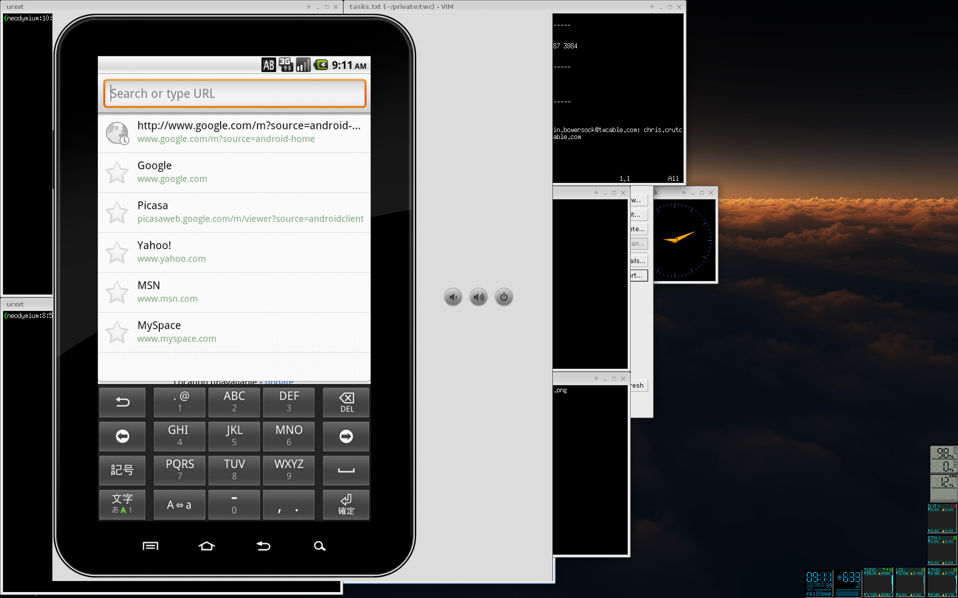Click the lower urxvt window title
This screenshot has width=958, height=598.
point(15,304)
